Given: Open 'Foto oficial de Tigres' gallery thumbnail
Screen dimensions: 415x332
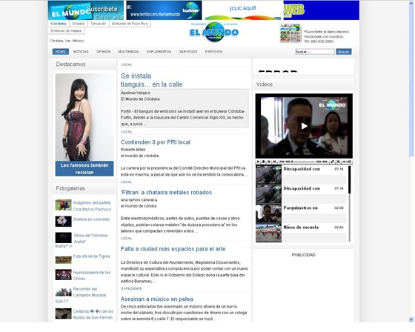Looking at the screenshot, I should pyautogui.click(x=63, y=259).
